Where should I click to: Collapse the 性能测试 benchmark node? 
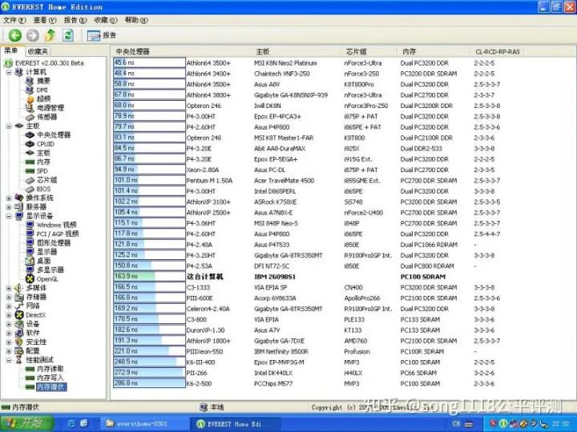click(x=8, y=360)
